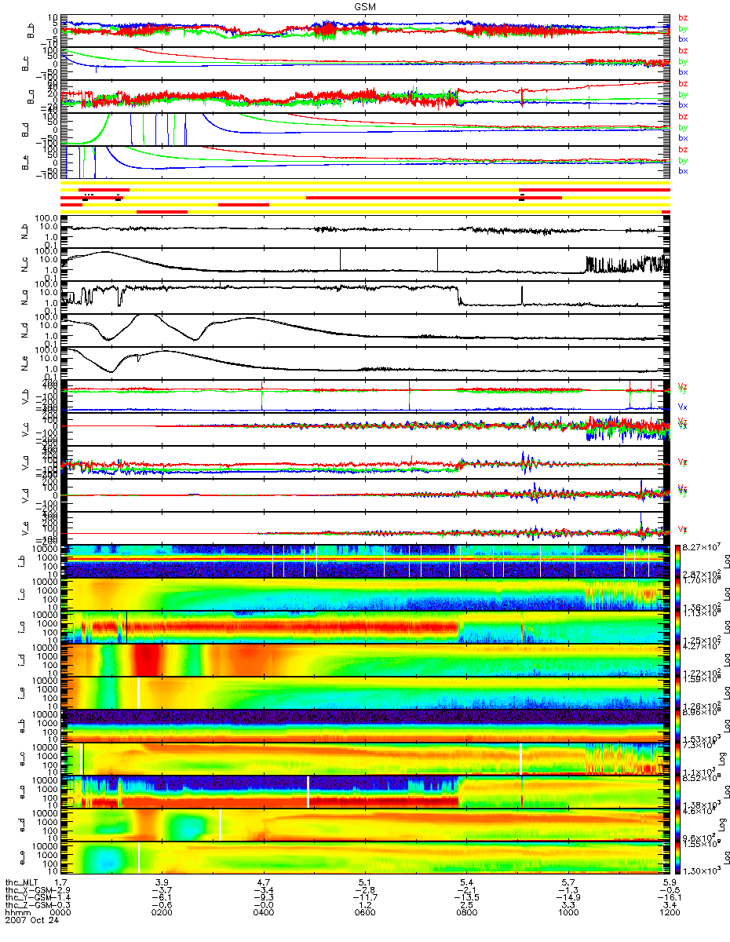Click the GSM plot title

[x=364, y=6]
